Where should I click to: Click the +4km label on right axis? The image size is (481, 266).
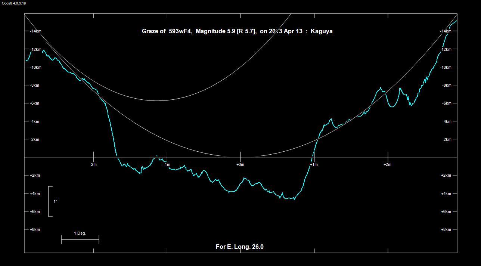(x=446, y=194)
